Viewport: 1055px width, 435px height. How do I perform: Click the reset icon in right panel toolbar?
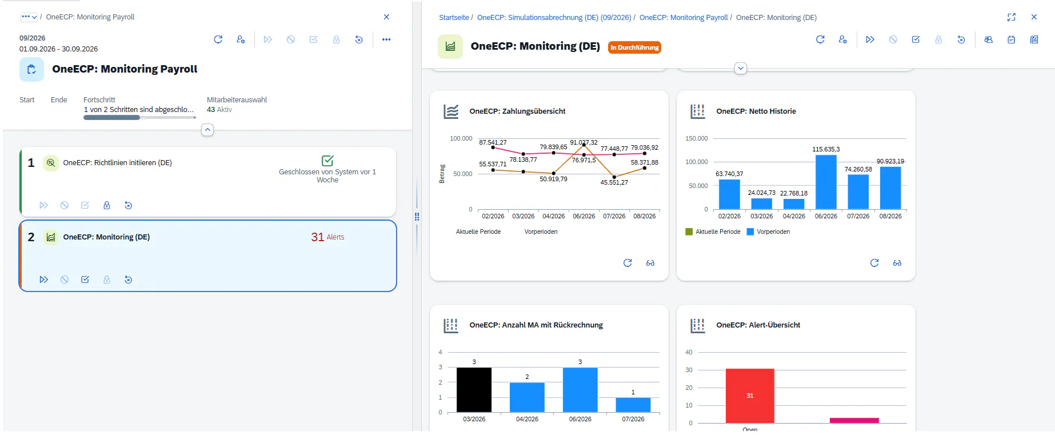[961, 39]
